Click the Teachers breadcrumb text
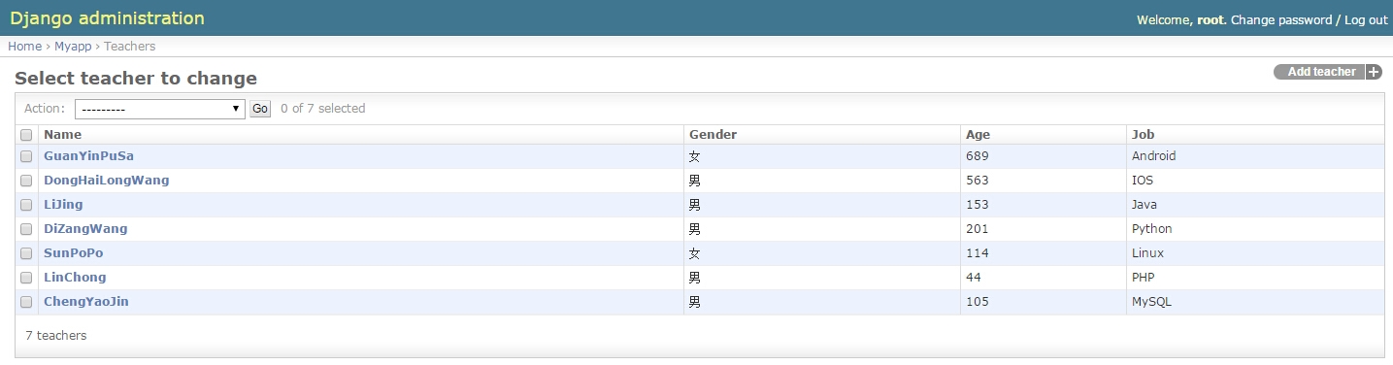Viewport: 1393px width, 365px height. [130, 46]
